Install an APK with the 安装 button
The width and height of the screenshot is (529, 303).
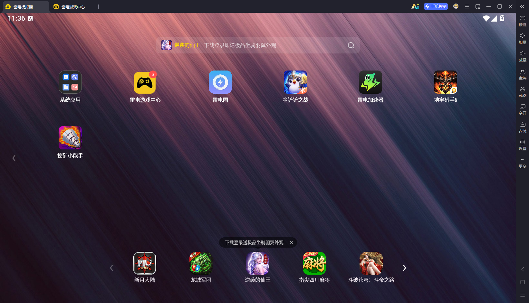pos(523,128)
